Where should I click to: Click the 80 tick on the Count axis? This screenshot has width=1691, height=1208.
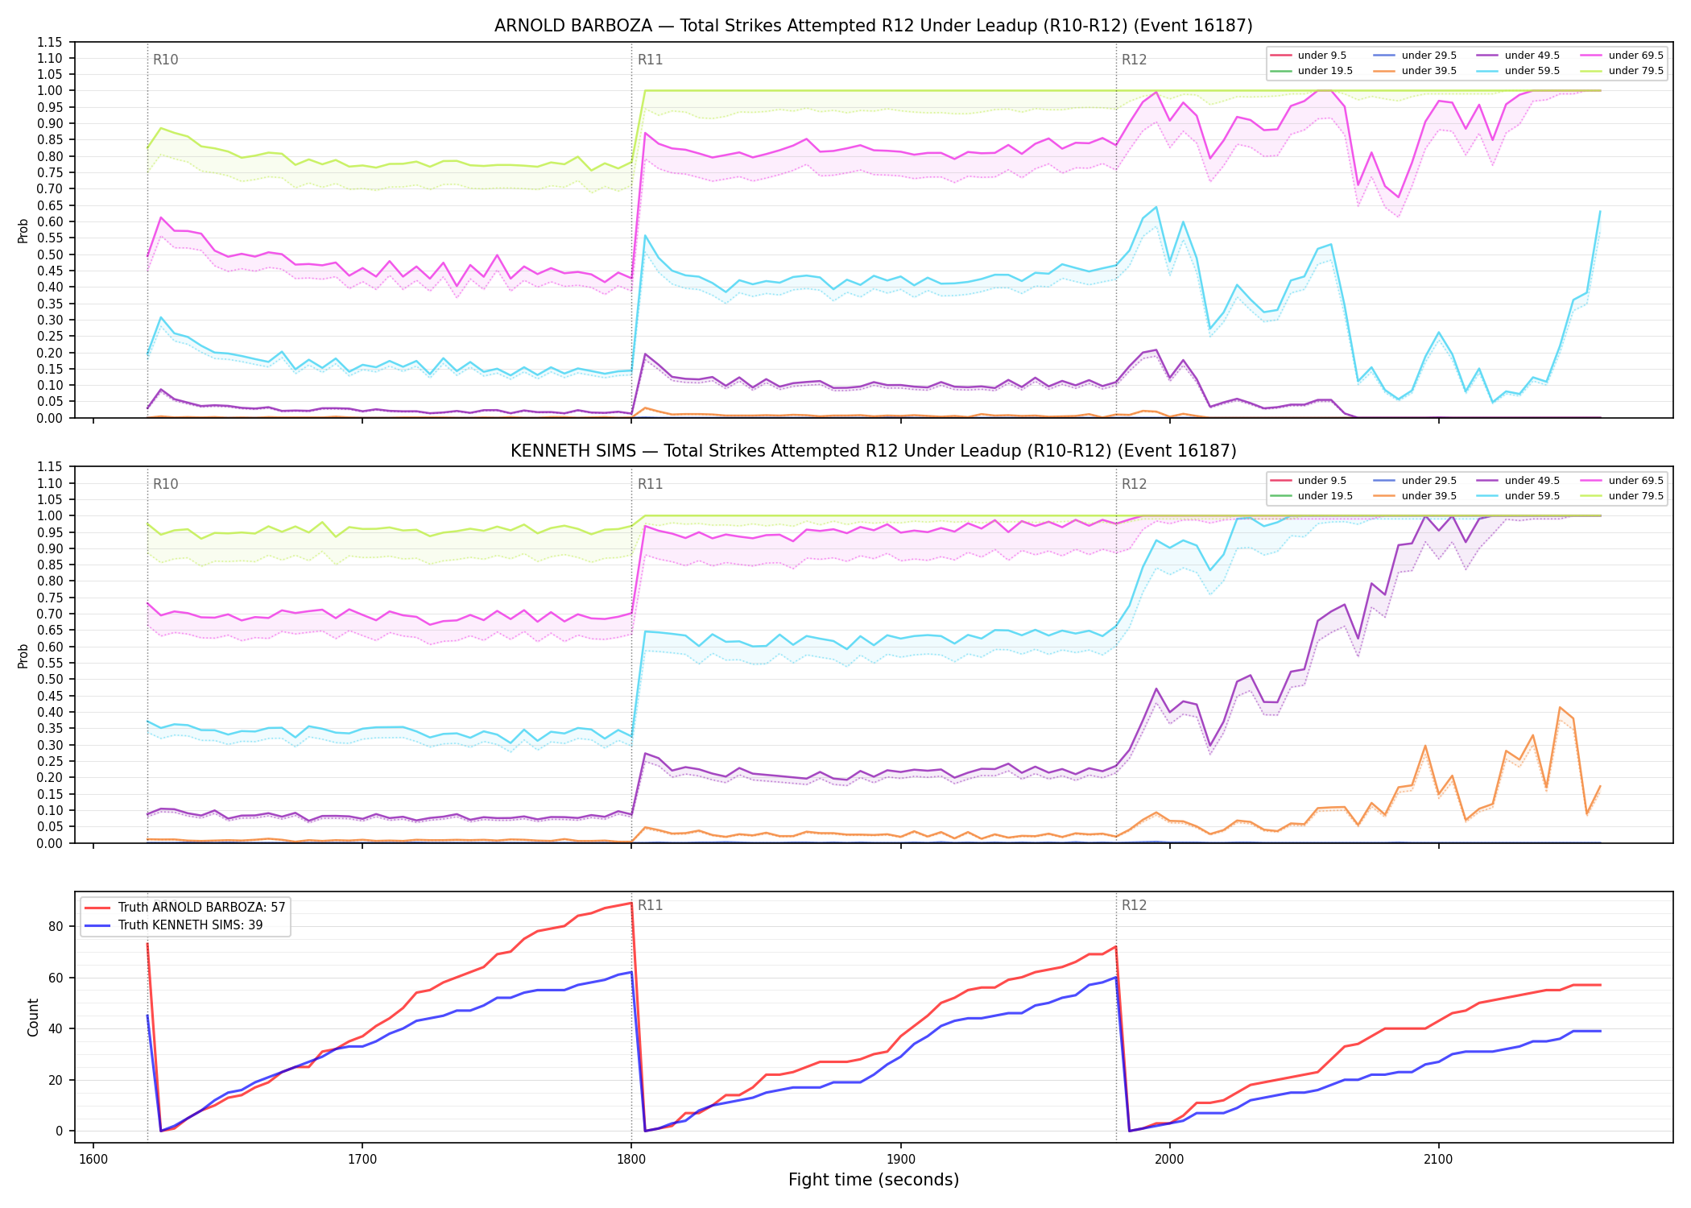coord(56,927)
